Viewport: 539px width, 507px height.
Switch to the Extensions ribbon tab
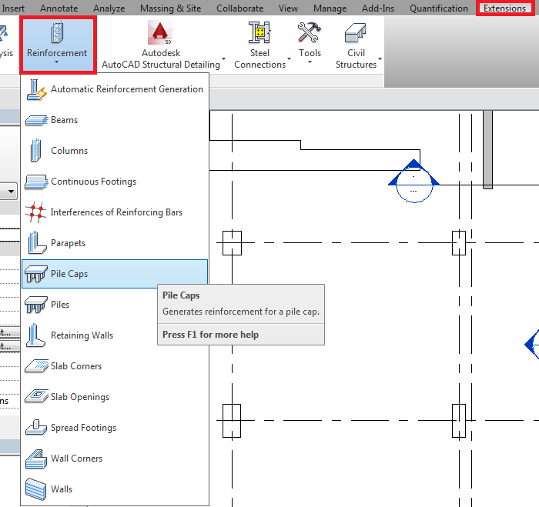[x=504, y=8]
